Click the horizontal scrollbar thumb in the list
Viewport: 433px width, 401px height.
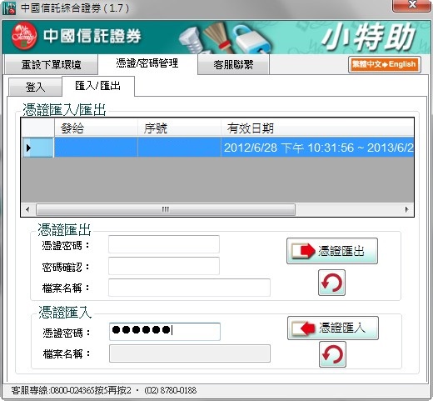point(166,209)
